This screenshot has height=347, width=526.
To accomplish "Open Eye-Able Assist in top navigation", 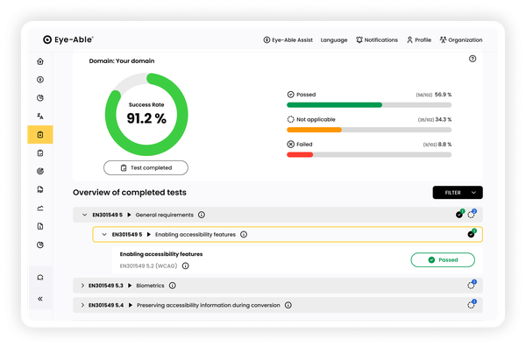I will pos(288,40).
